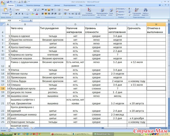Toggle bold formatting (Ж)

[x=16, y=14]
